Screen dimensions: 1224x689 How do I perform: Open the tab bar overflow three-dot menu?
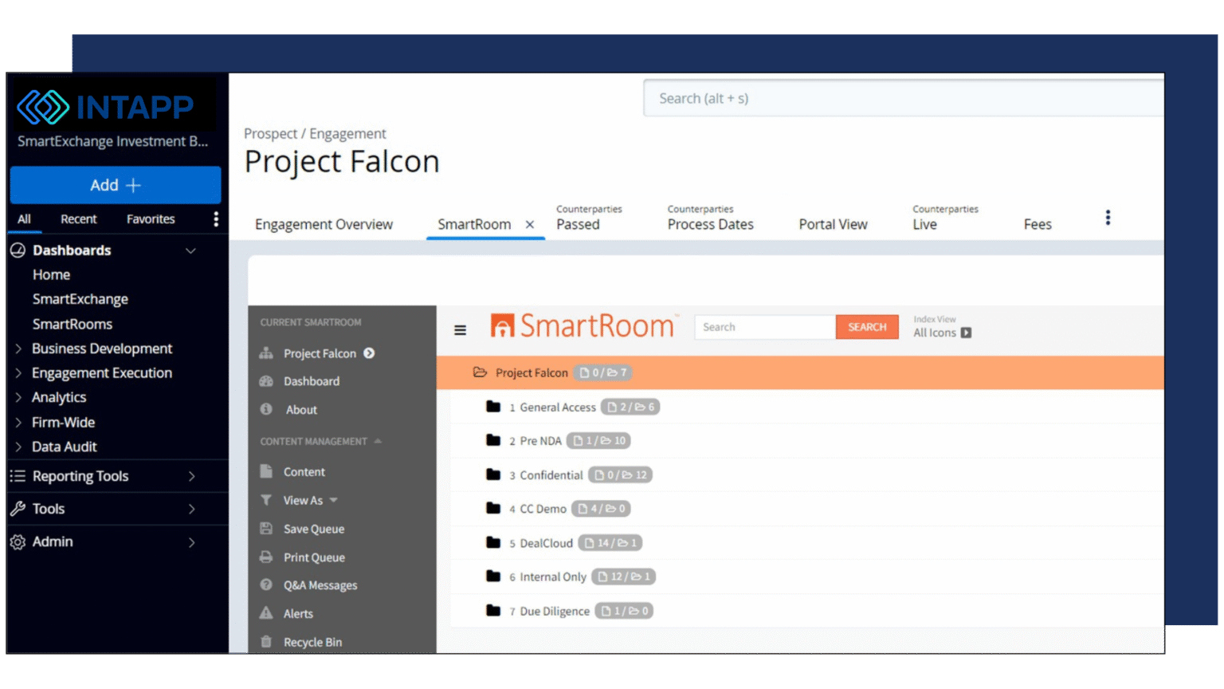pos(1108,218)
